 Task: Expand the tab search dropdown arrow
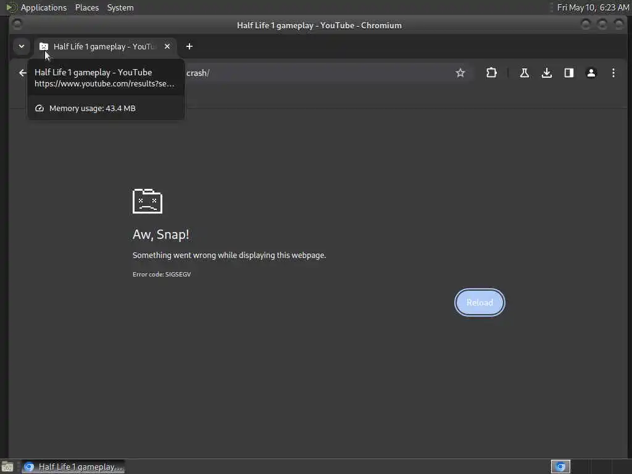pyautogui.click(x=22, y=46)
